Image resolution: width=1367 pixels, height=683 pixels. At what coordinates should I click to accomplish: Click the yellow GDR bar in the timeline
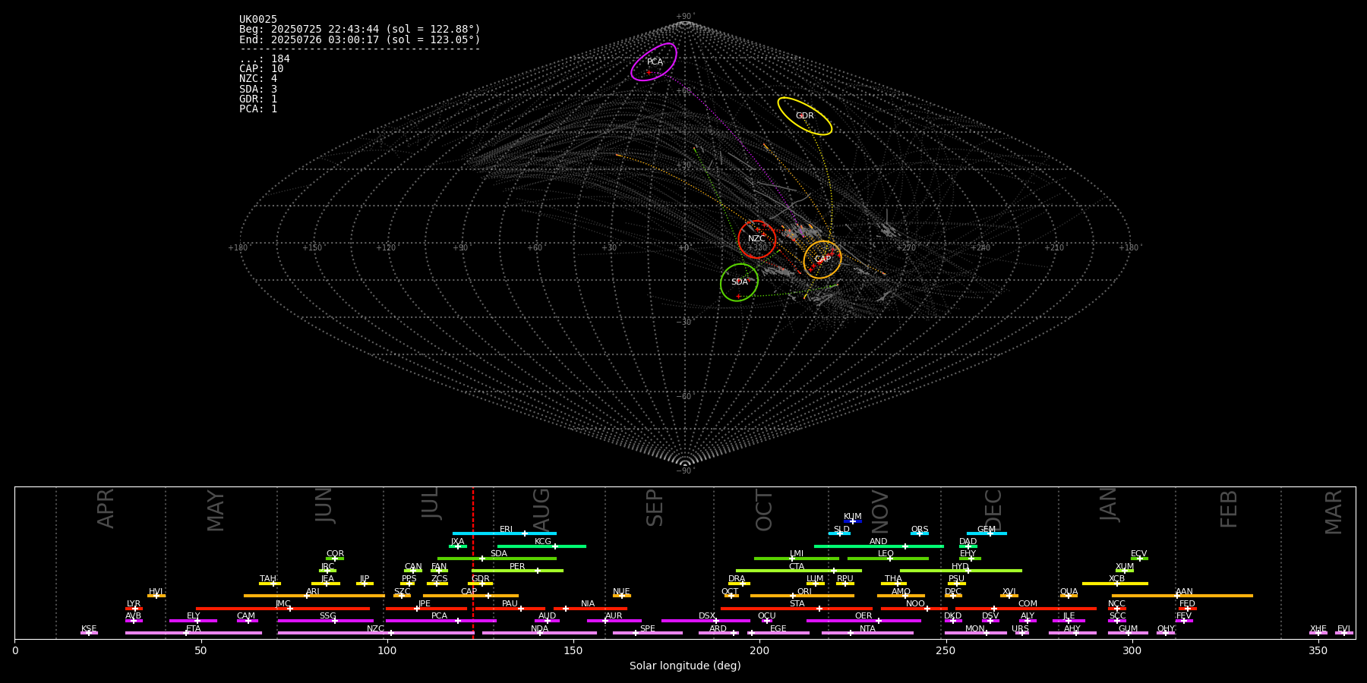coord(480,584)
